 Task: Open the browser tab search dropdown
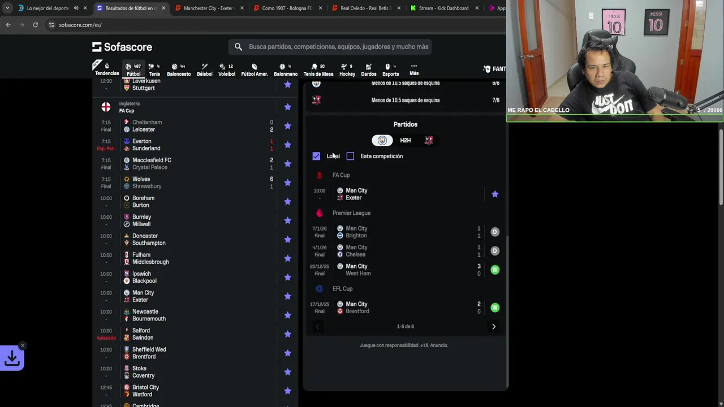pyautogui.click(x=7, y=8)
